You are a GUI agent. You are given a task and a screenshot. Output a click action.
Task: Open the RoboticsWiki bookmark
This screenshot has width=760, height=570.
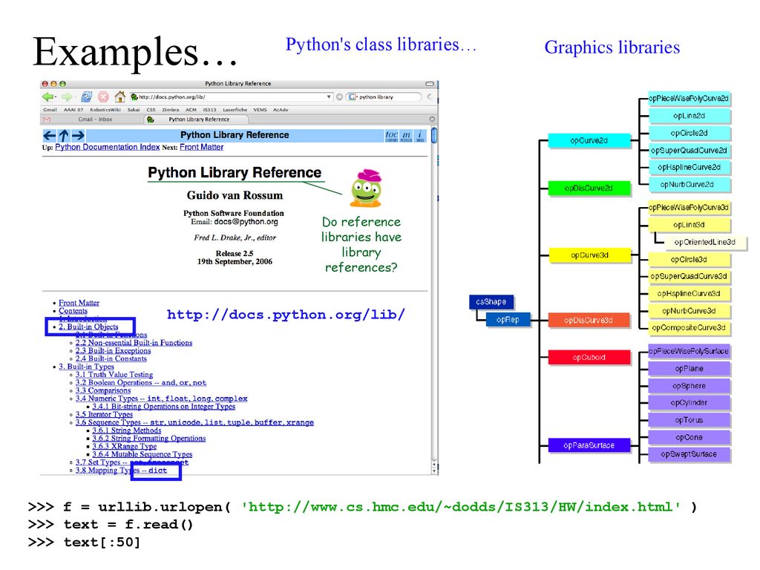coord(105,110)
